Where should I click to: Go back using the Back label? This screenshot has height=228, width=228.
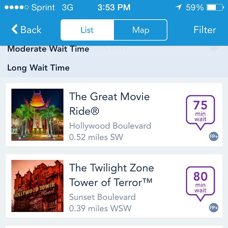coord(31,30)
